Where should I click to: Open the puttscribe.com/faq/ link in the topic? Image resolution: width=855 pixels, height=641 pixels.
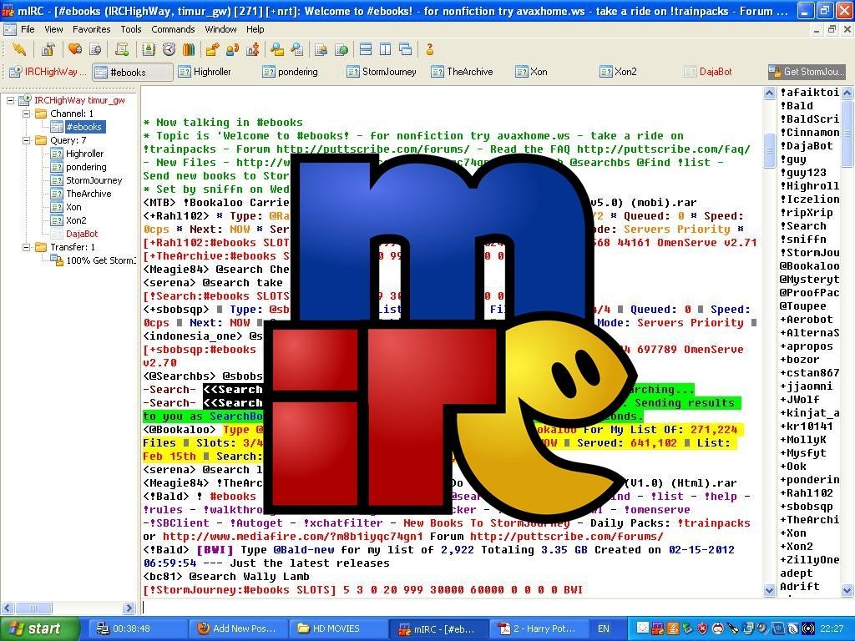(664, 149)
